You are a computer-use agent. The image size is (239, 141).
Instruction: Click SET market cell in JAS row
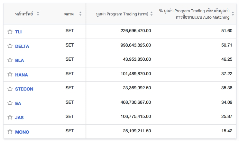pos(69,117)
